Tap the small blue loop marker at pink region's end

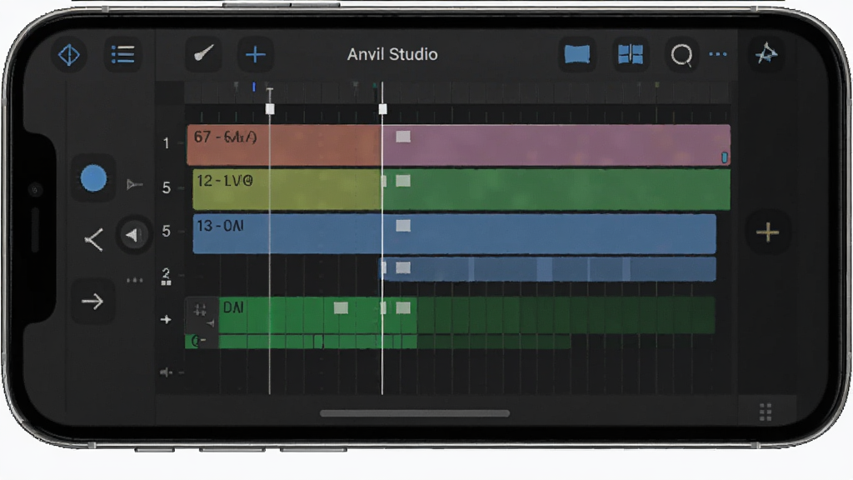(x=725, y=157)
